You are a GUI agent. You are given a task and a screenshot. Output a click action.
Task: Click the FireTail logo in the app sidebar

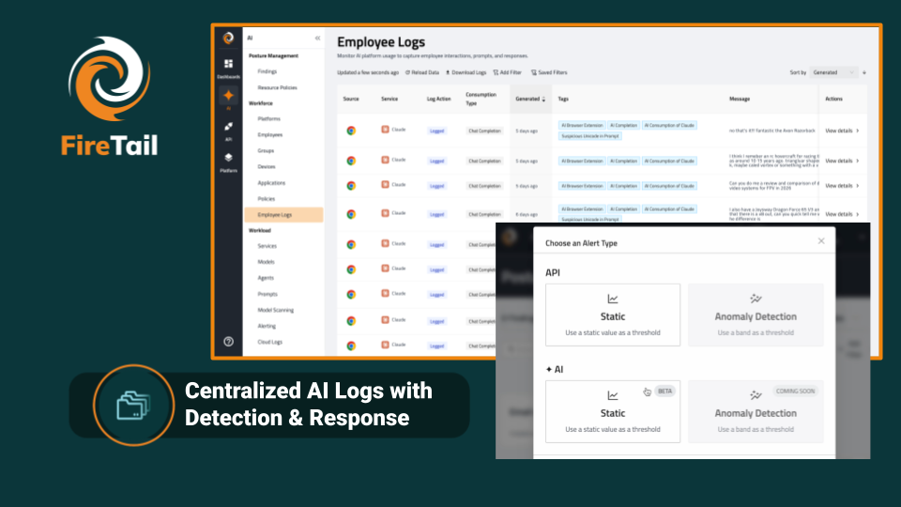(x=228, y=38)
